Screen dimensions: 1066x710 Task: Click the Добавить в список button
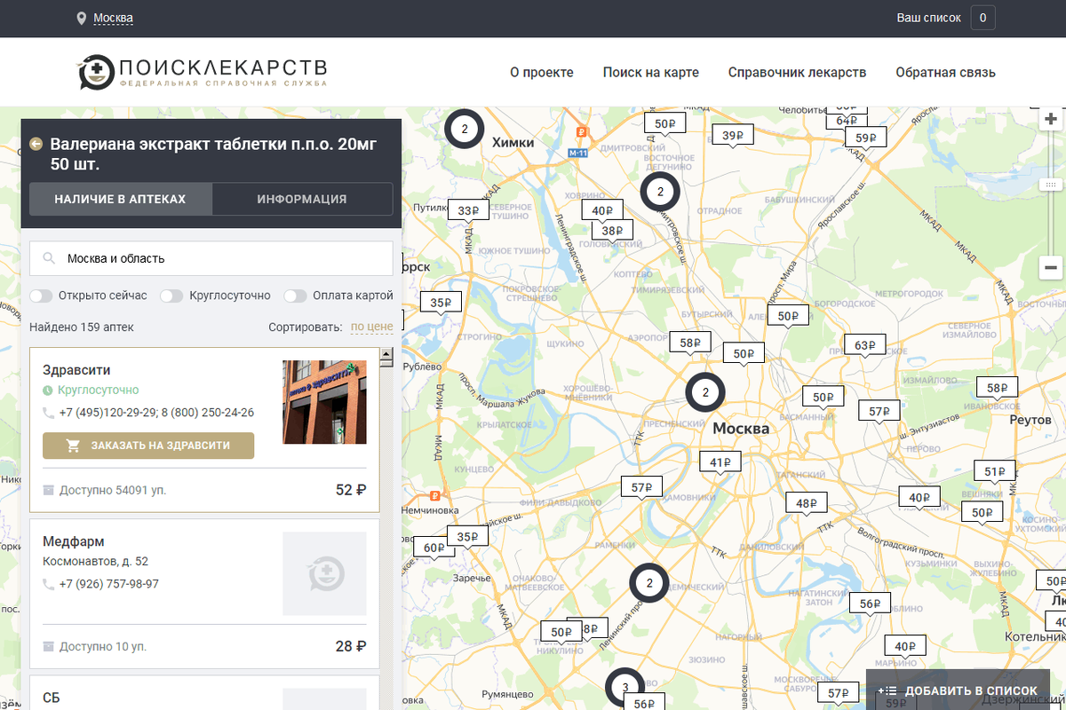pyautogui.click(x=958, y=690)
